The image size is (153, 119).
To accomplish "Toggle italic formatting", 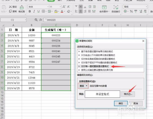I will 34,11.
